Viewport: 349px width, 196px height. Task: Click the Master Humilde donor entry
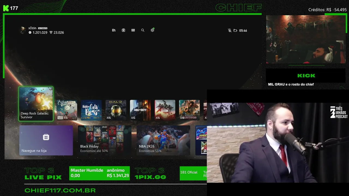[87, 173]
